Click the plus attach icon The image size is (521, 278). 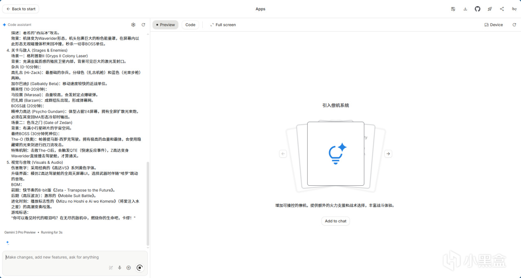[x=129, y=268]
